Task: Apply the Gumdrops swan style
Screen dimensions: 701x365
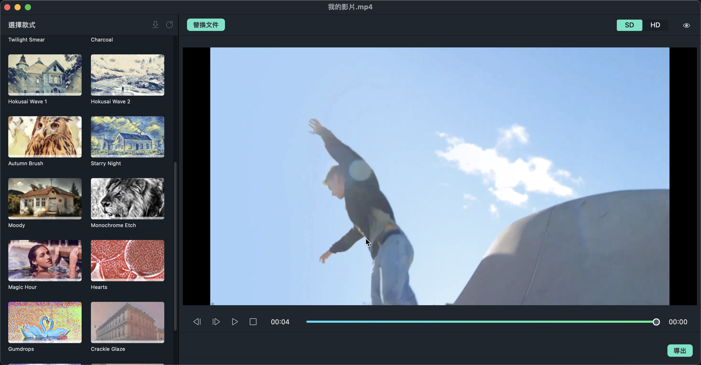Action: click(45, 322)
